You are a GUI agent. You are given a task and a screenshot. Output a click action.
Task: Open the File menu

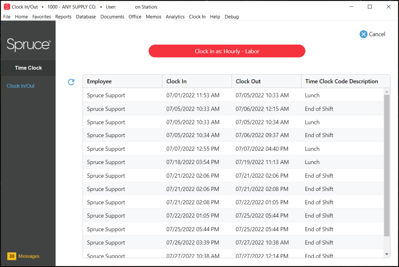(x=7, y=17)
